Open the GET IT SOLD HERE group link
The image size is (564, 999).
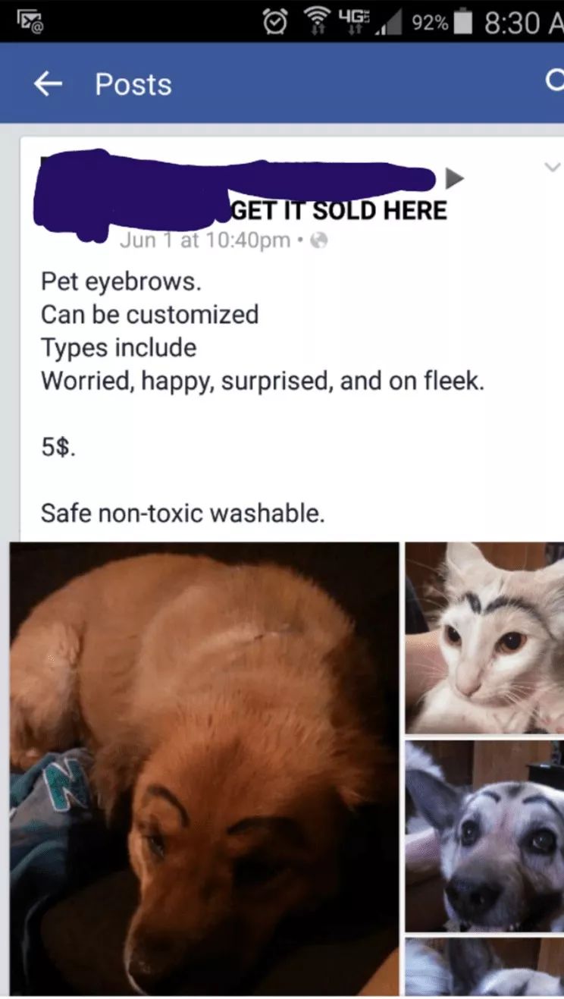coord(339,209)
